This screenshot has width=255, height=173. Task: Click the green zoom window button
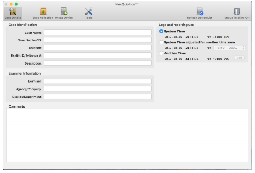point(16,4)
